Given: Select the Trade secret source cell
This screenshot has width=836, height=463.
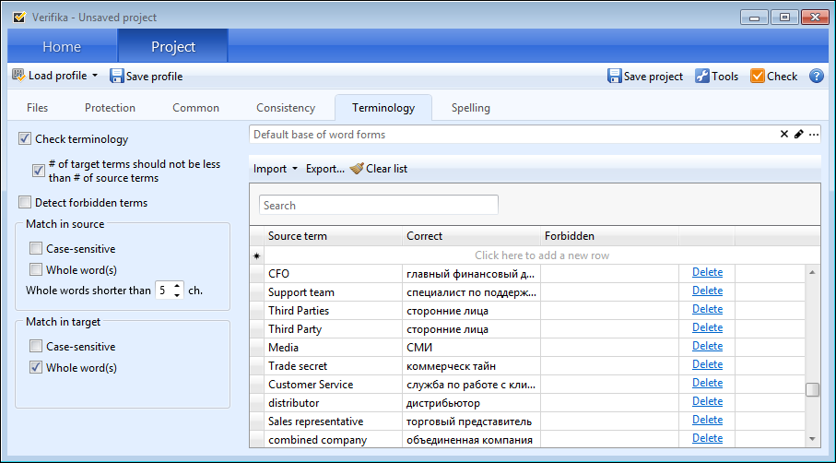Looking at the screenshot, I should pos(334,366).
